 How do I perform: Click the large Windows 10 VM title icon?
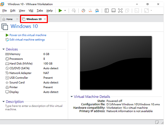(5, 27)
